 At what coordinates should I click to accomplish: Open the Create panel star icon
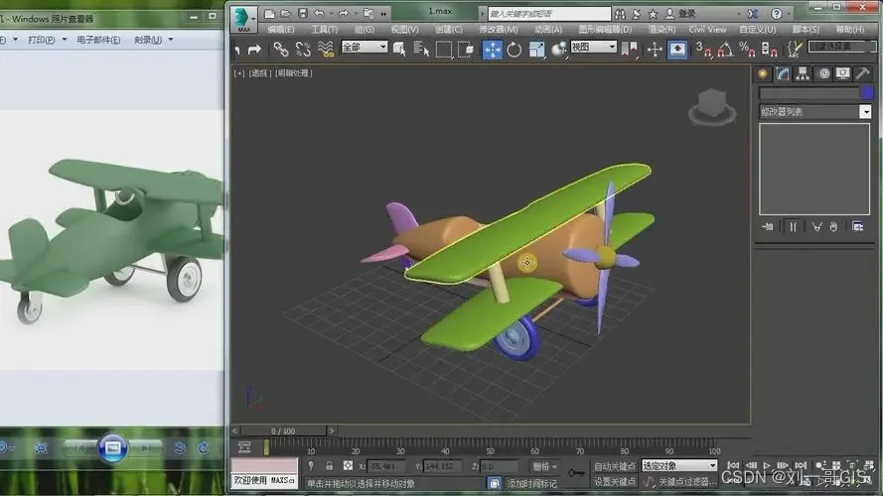763,73
